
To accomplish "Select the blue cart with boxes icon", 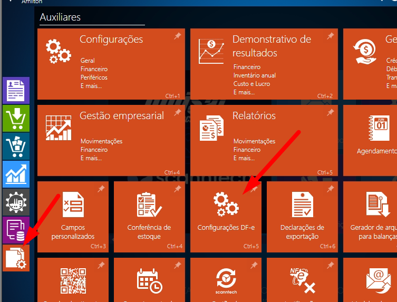I will tap(16, 146).
